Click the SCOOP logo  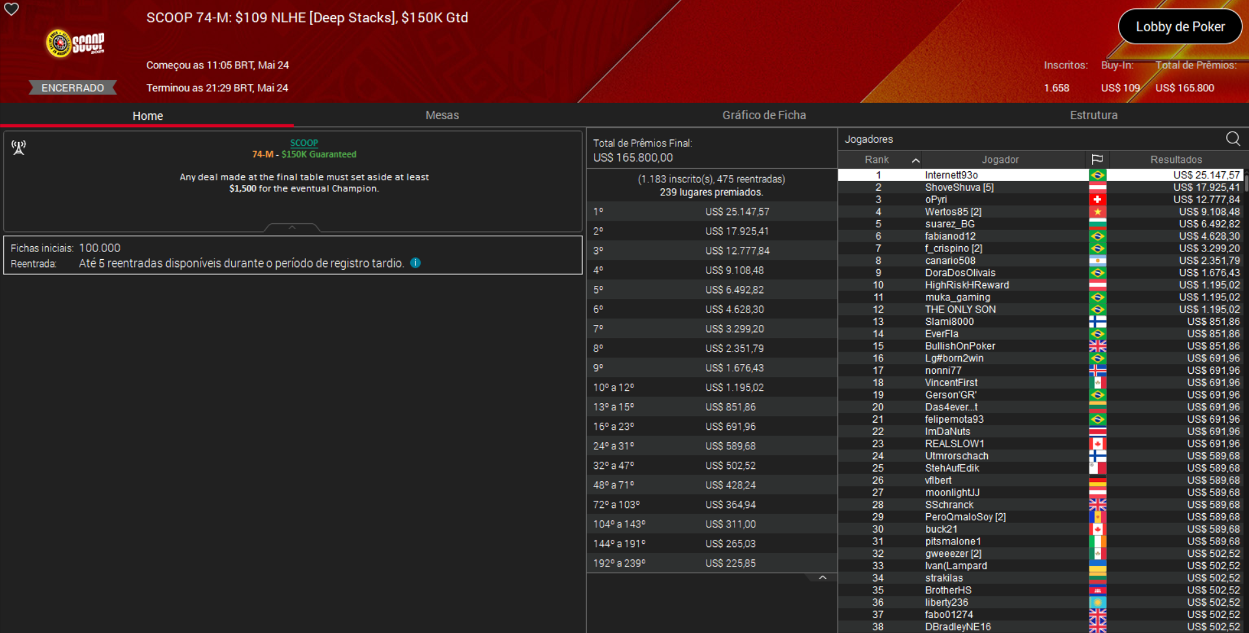[75, 43]
